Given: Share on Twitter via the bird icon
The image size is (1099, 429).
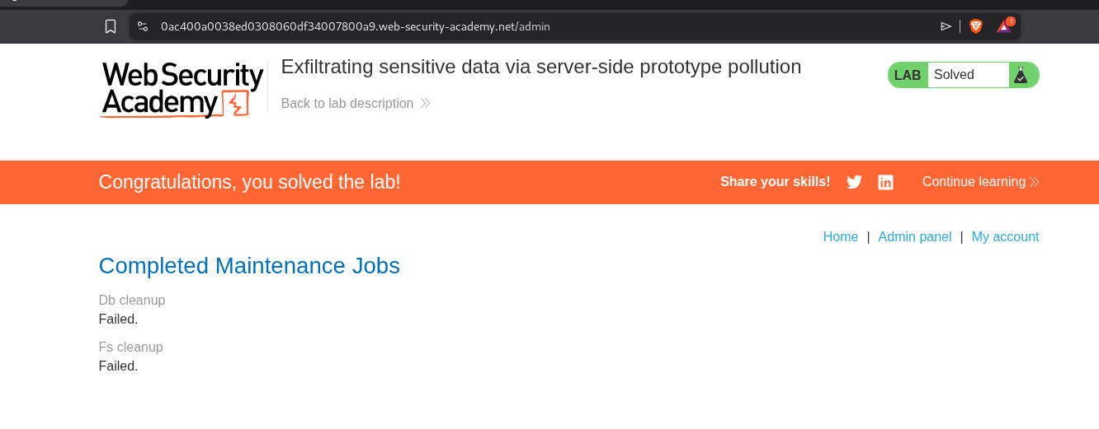Looking at the screenshot, I should click(x=854, y=182).
